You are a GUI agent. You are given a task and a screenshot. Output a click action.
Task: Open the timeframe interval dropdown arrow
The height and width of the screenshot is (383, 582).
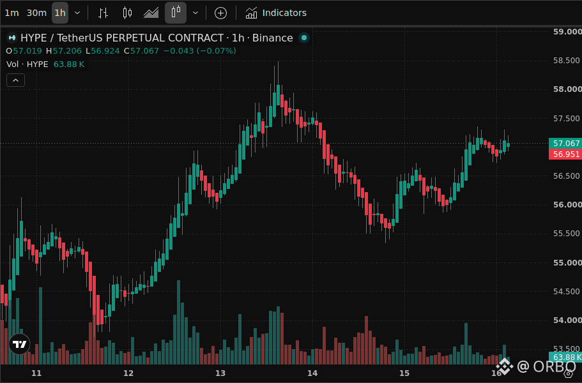pos(77,13)
